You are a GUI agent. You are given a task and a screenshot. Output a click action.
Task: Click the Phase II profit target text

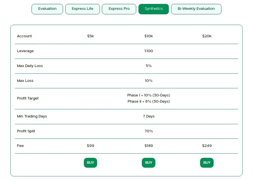pyautogui.click(x=149, y=101)
